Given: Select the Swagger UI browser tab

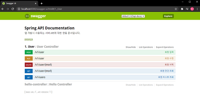Looking at the screenshot, I should point(19,3).
